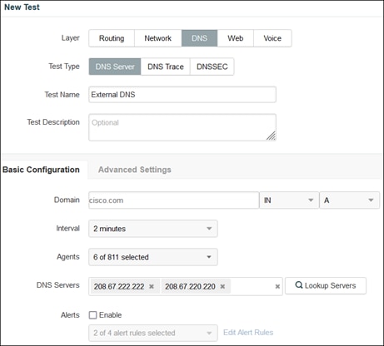
Task: Click the 208.67.220.220 server tag text
Action: coord(190,286)
